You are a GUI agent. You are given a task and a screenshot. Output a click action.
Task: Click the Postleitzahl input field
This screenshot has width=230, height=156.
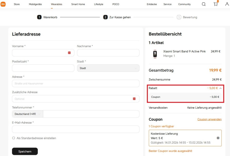click(43, 68)
